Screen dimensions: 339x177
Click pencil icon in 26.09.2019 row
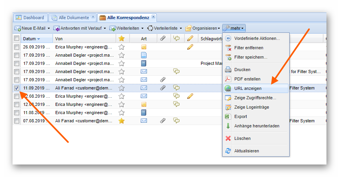(x=190, y=47)
